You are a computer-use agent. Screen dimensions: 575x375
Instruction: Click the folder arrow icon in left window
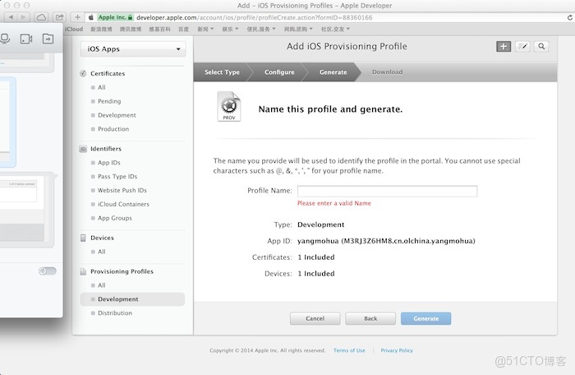pos(48,39)
